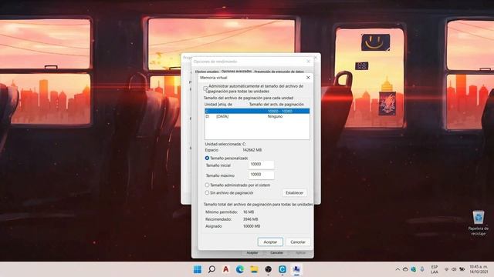Open the volume speaker tray icon
The image size is (494, 277).
tap(454, 269)
